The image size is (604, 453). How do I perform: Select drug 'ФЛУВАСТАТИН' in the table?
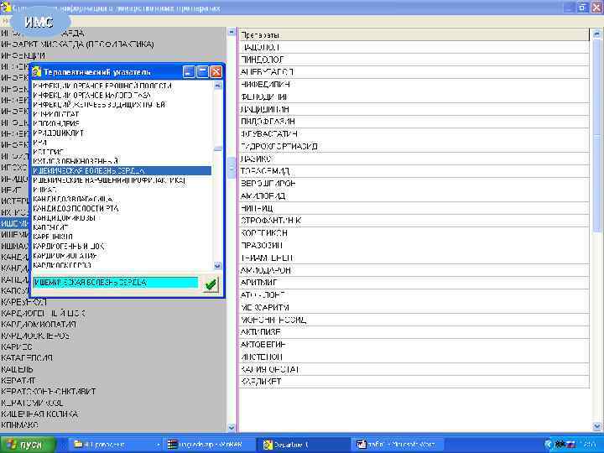tap(414, 133)
